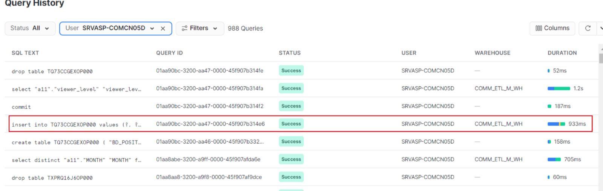Sort by the DURATION column header
Viewport: 603px width, 191px height.
[562, 53]
